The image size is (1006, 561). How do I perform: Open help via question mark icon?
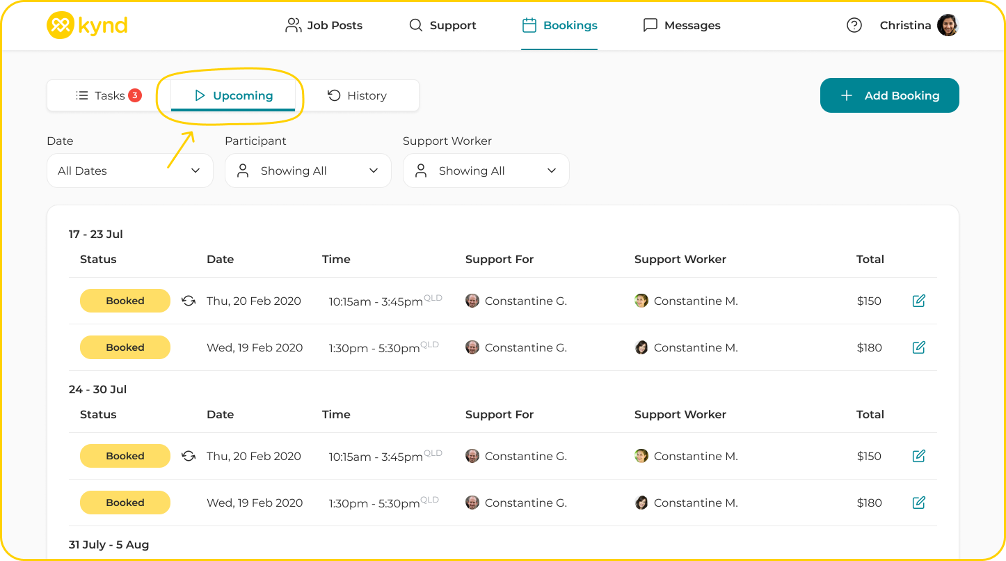854,25
